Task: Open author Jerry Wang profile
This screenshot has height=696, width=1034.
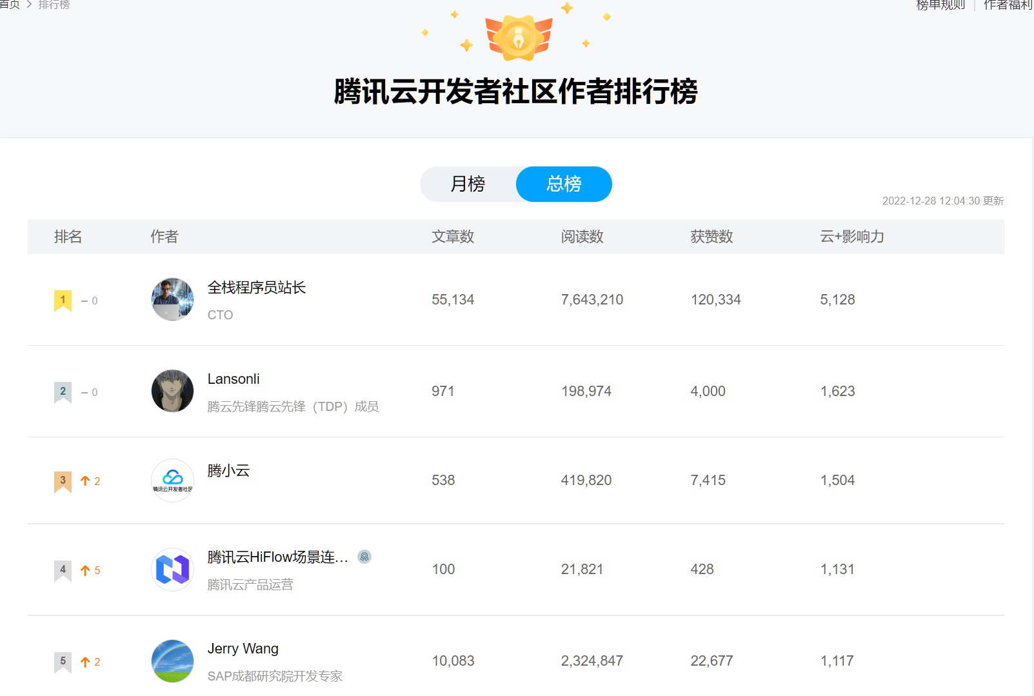Action: [x=243, y=649]
